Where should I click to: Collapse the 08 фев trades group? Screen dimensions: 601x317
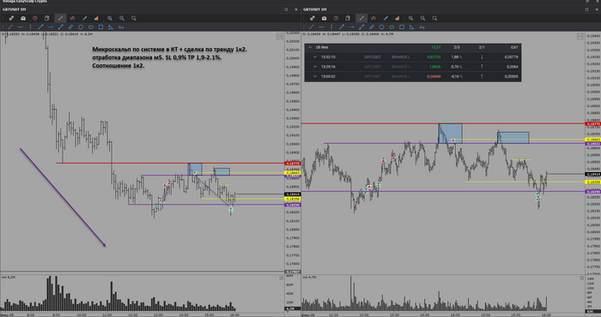click(310, 47)
